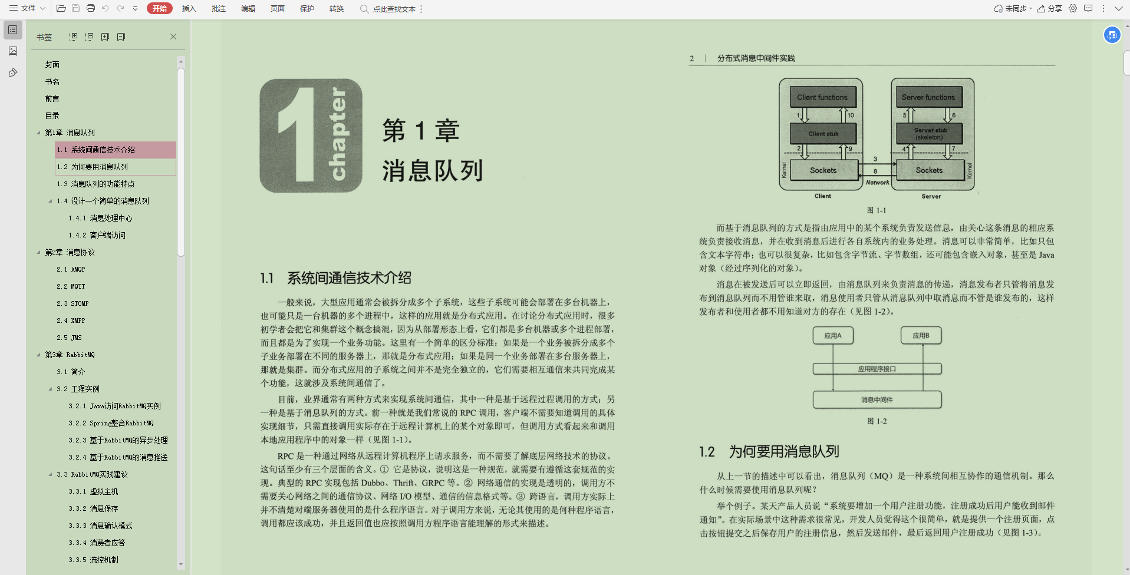The image size is (1130, 575).
Task: Switch to the 插入 tab
Action: coord(189,9)
